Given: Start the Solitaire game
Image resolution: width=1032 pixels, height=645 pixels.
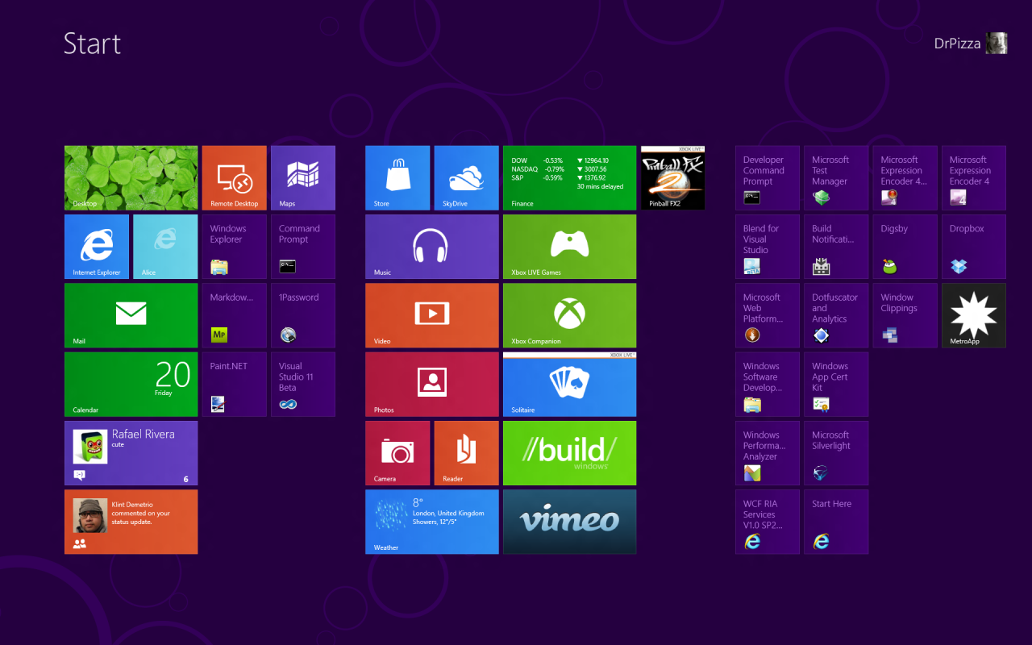Looking at the screenshot, I should point(569,384).
